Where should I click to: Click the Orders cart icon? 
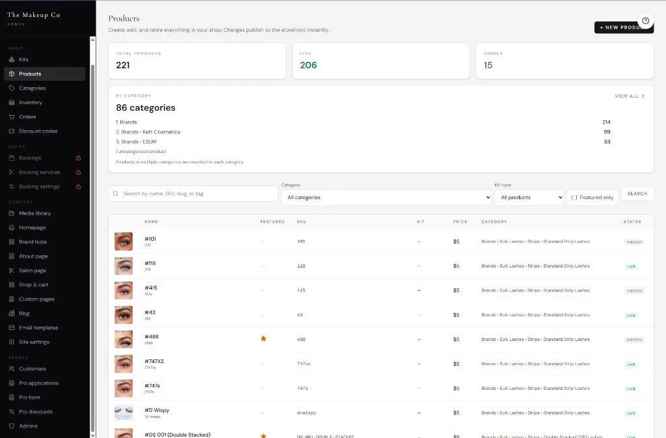(12, 117)
